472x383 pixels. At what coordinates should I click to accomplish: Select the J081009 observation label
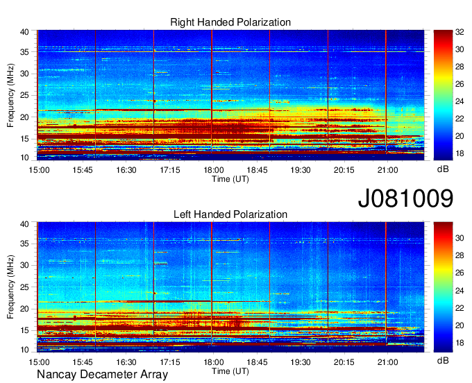(x=405, y=198)
